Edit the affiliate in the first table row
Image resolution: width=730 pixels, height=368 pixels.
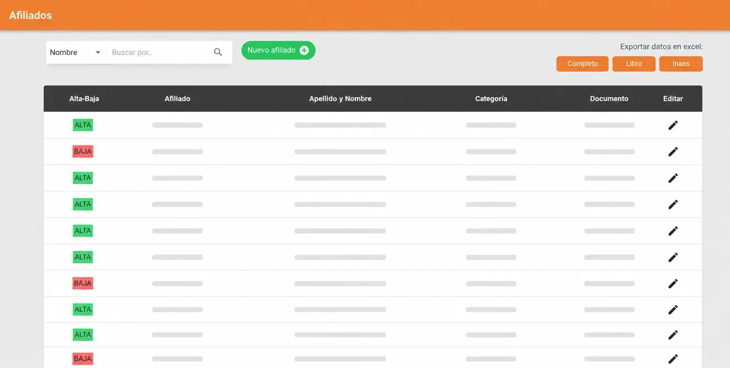(x=673, y=125)
